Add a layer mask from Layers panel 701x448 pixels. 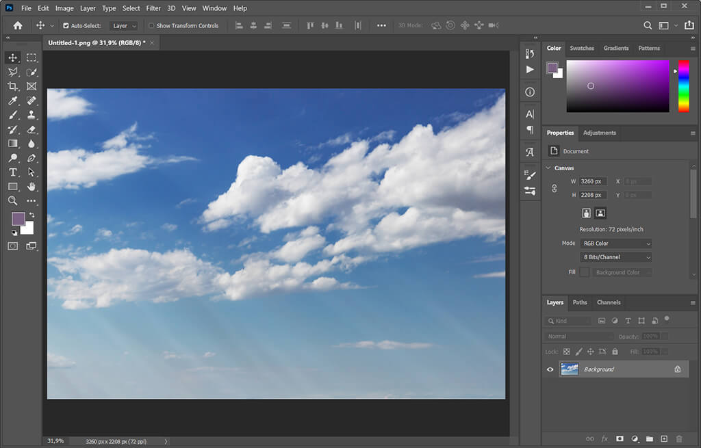click(620, 438)
